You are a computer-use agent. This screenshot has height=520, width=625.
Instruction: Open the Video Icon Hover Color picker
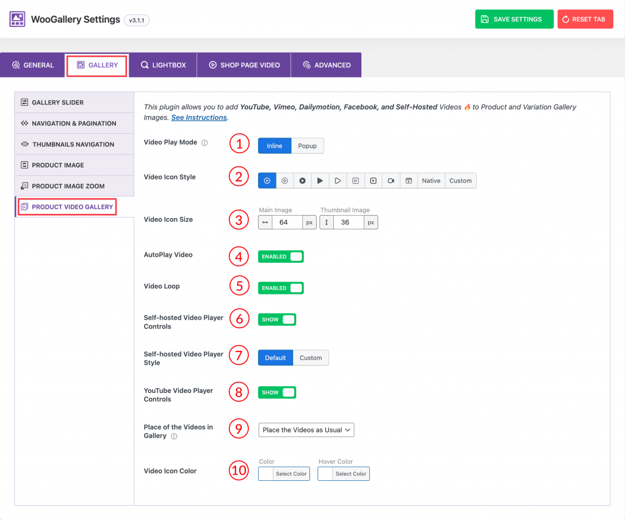344,474
